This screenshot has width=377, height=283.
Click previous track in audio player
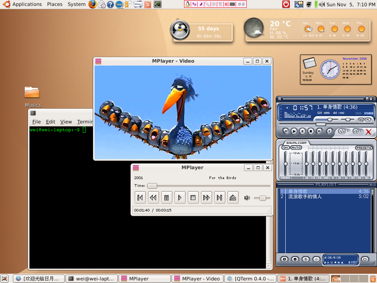286,131
